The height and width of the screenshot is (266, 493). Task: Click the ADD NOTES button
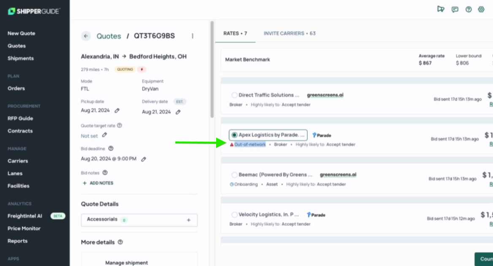[x=98, y=183]
